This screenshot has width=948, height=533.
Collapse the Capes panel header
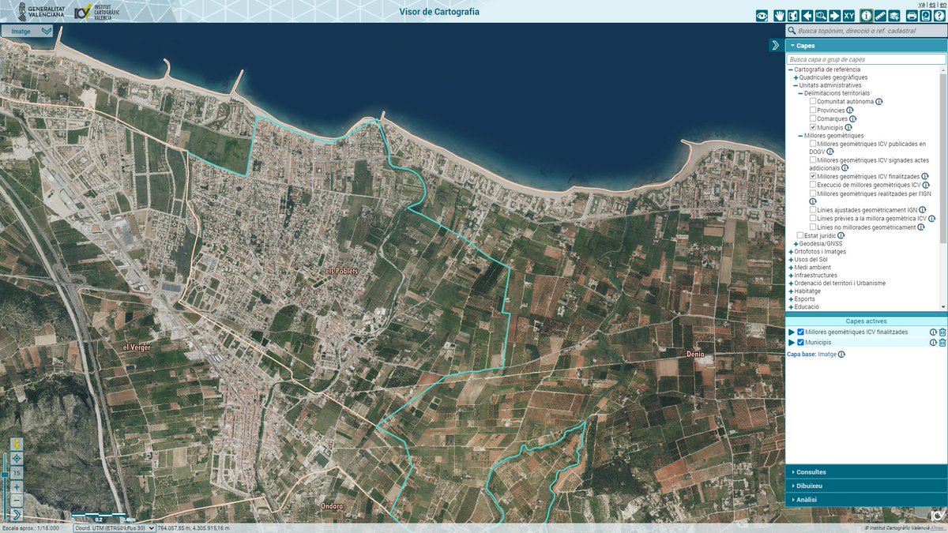coord(866,46)
